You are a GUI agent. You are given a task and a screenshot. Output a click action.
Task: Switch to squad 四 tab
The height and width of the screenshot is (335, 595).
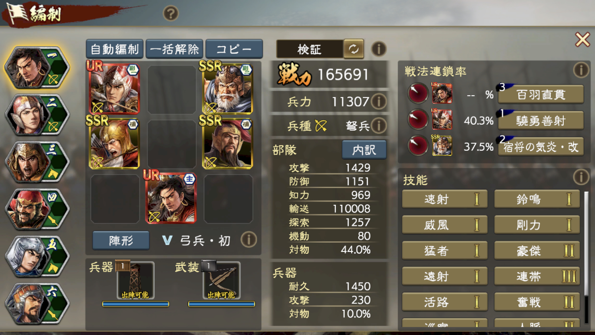[x=37, y=209]
